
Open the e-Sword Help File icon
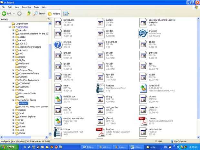[58, 45]
